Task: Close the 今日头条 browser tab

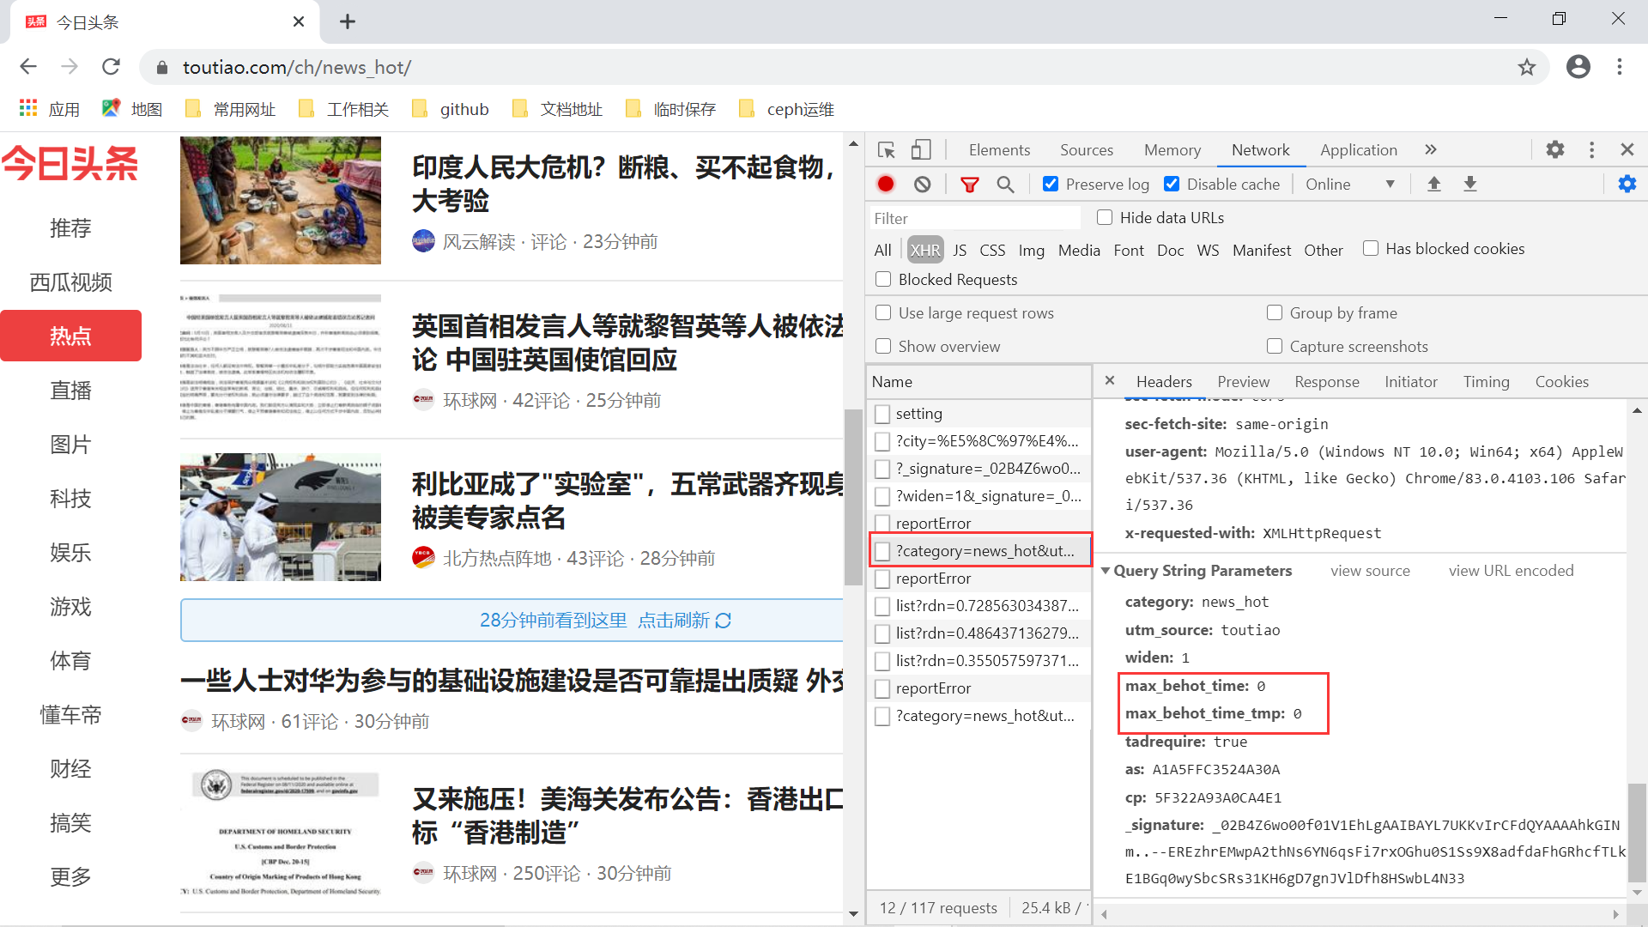Action: (x=299, y=21)
